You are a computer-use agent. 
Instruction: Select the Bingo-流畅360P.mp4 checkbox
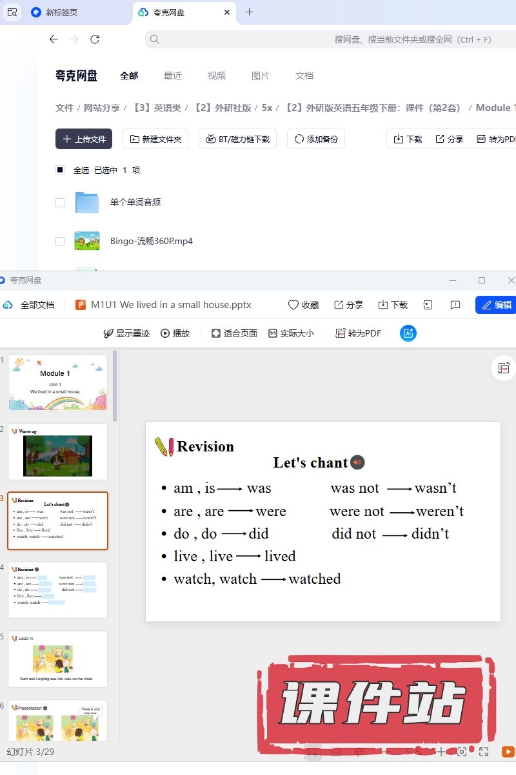(x=60, y=242)
